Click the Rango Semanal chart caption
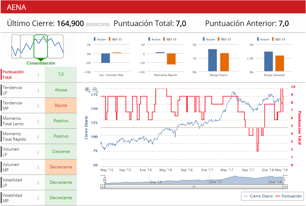The height and width of the screenshot is (206, 306). coord(274,75)
